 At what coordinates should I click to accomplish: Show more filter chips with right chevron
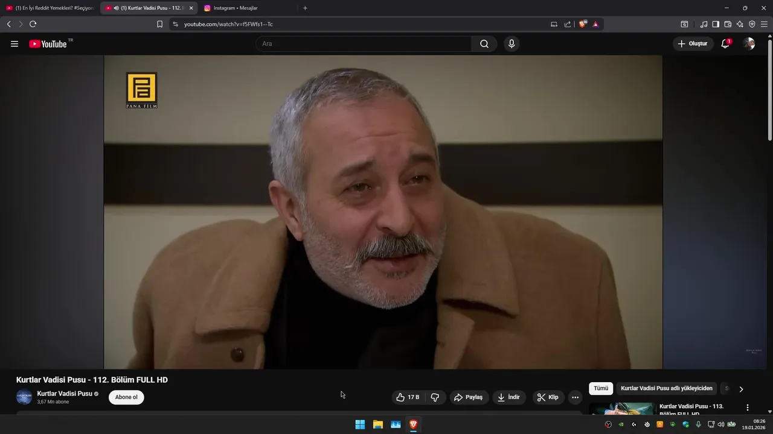741,389
